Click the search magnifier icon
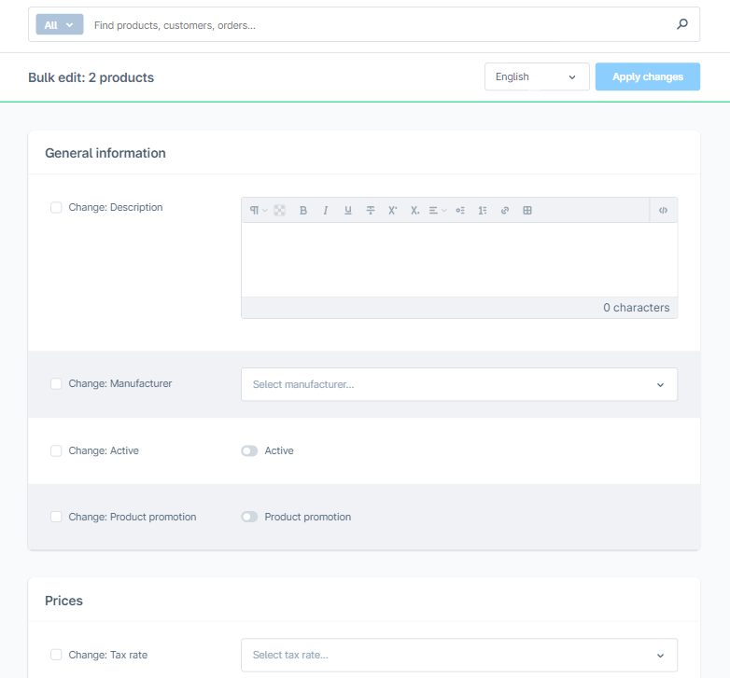The height and width of the screenshot is (678, 730). [x=682, y=25]
